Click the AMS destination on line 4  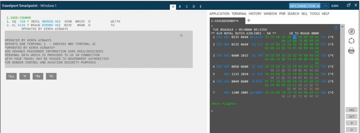pyautogui.click(x=227, y=67)
